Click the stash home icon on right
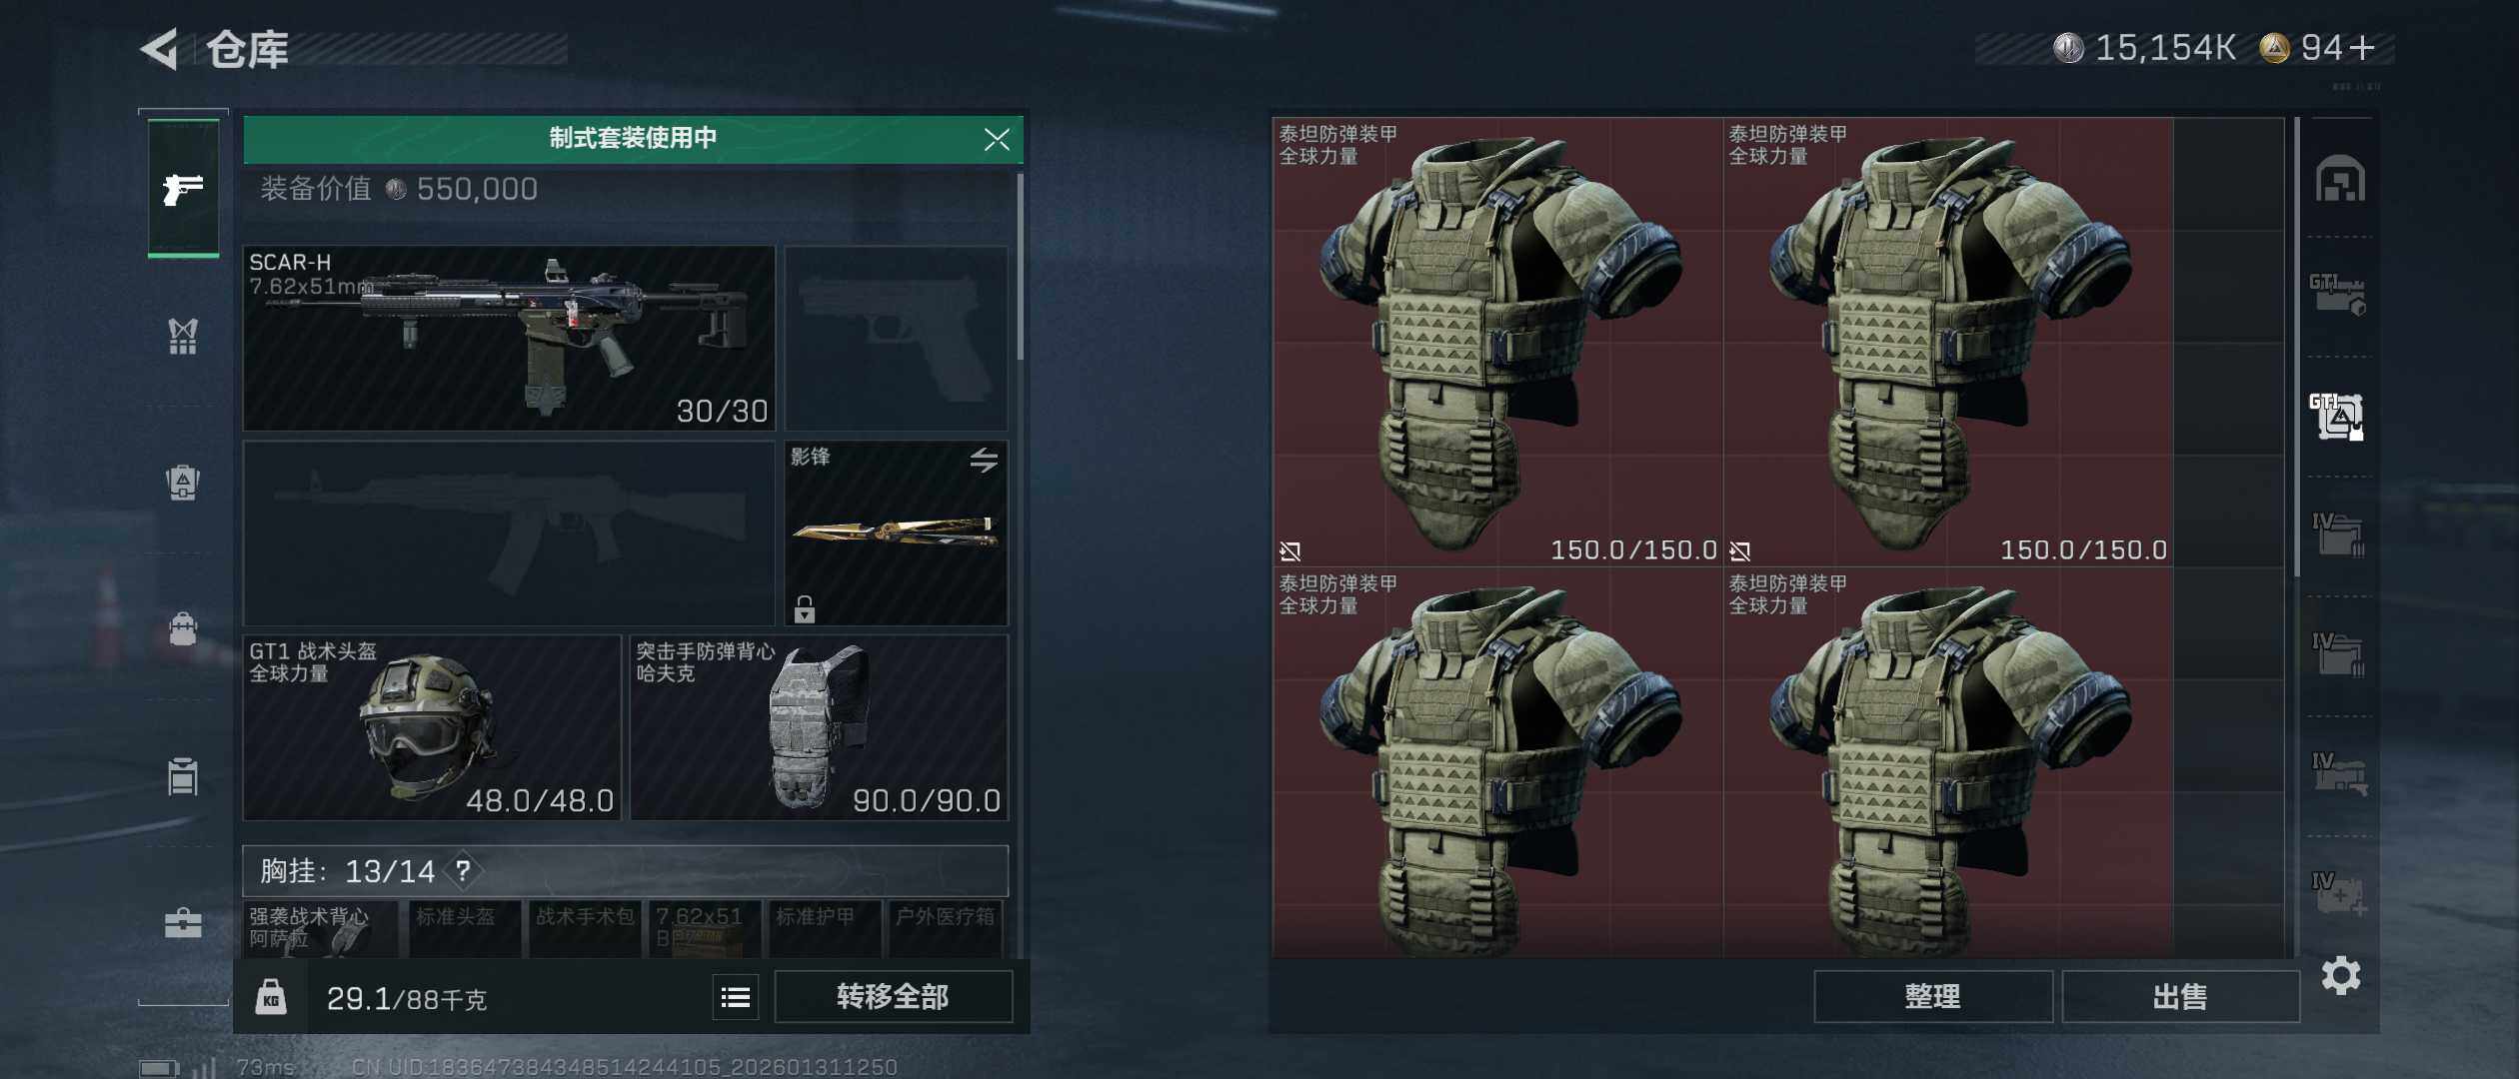2519x1079 pixels. 2339,178
